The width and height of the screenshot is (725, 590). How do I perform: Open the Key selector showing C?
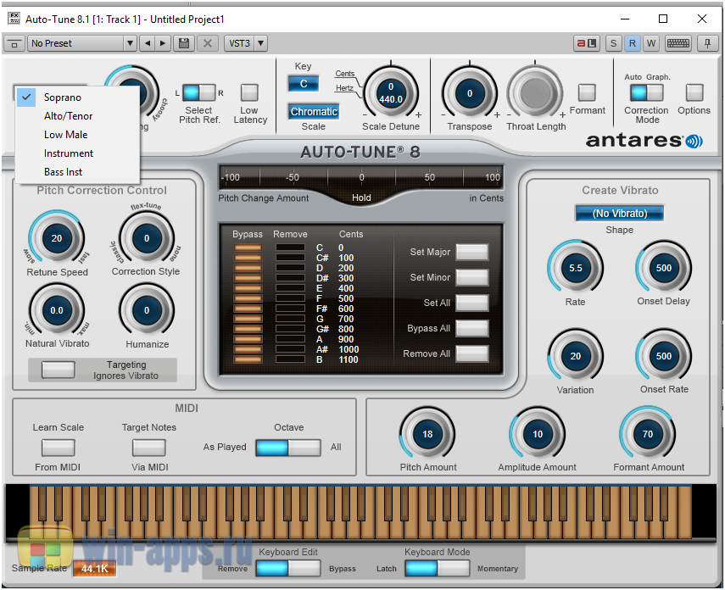(x=304, y=84)
